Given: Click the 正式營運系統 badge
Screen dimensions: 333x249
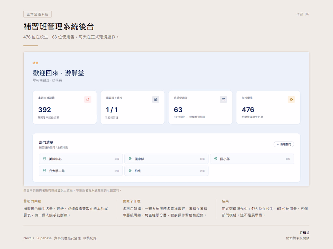Looking at the screenshot, I should [x=38, y=14].
